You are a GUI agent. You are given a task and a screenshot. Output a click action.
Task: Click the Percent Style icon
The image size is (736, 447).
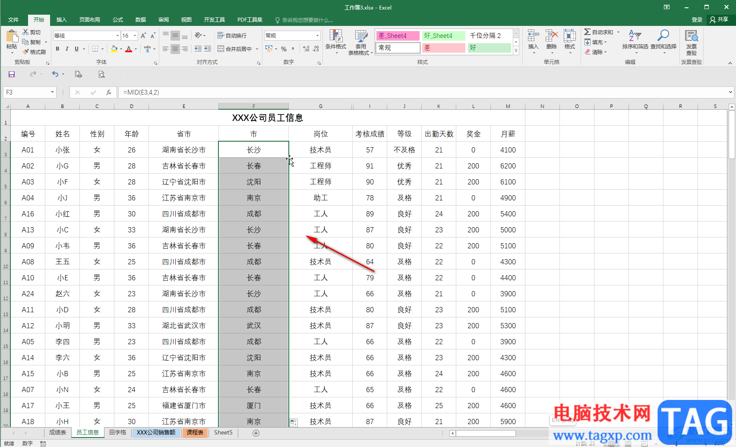pyautogui.click(x=284, y=49)
